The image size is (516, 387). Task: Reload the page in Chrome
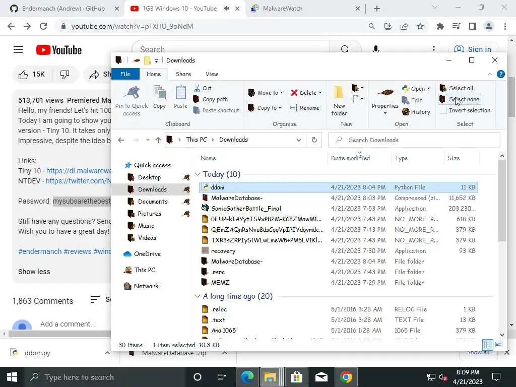[x=43, y=26]
